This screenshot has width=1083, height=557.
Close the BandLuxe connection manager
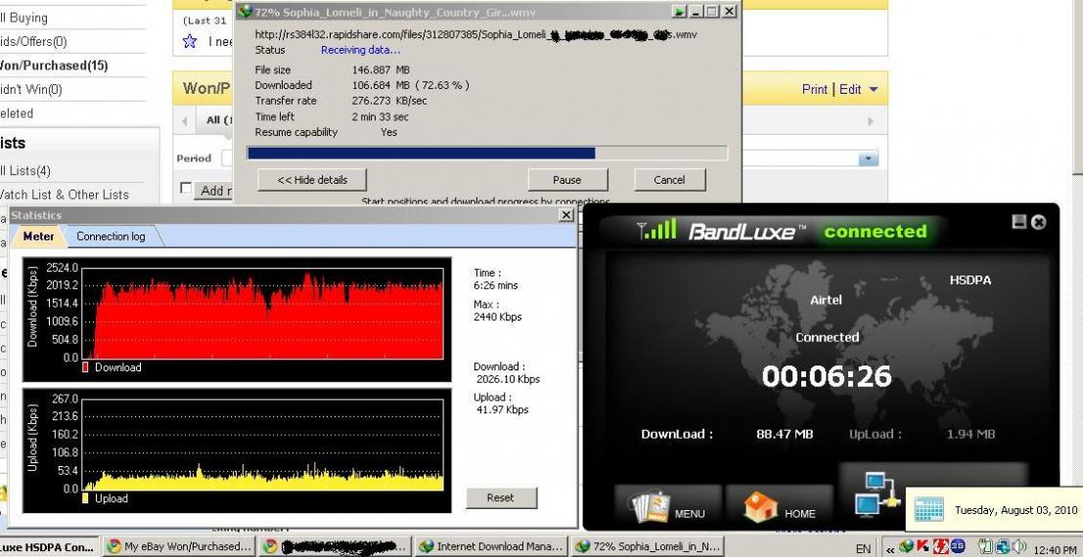1038,222
